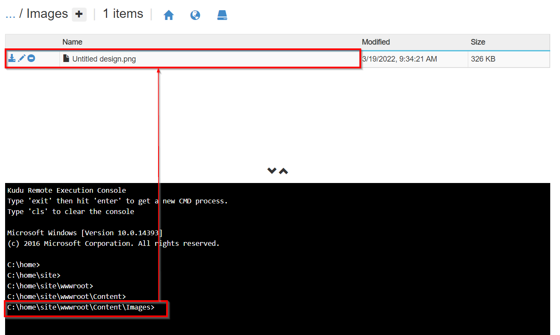Download the Untitled design.png file
The height and width of the screenshot is (335, 560).
click(x=12, y=58)
